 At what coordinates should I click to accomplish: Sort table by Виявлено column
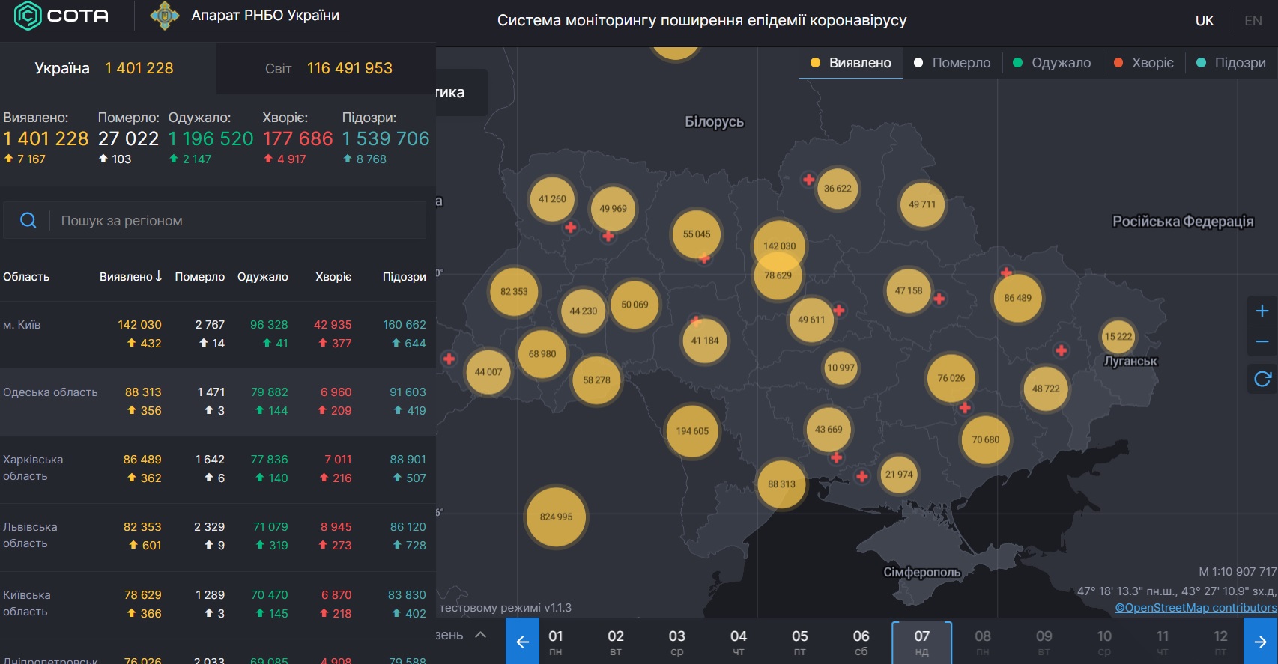click(x=130, y=277)
